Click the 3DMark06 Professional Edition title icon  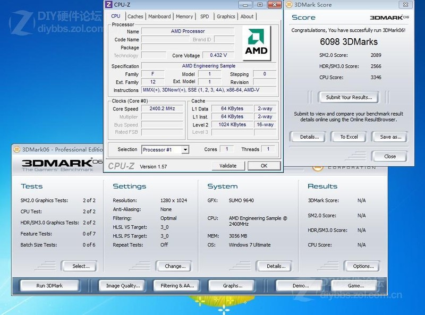click(x=17, y=149)
